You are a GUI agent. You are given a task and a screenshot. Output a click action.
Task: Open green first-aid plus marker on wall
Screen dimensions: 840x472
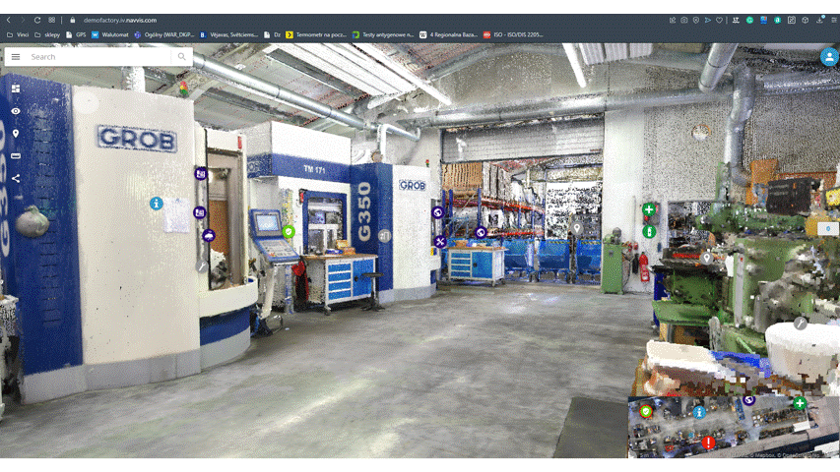point(649,209)
